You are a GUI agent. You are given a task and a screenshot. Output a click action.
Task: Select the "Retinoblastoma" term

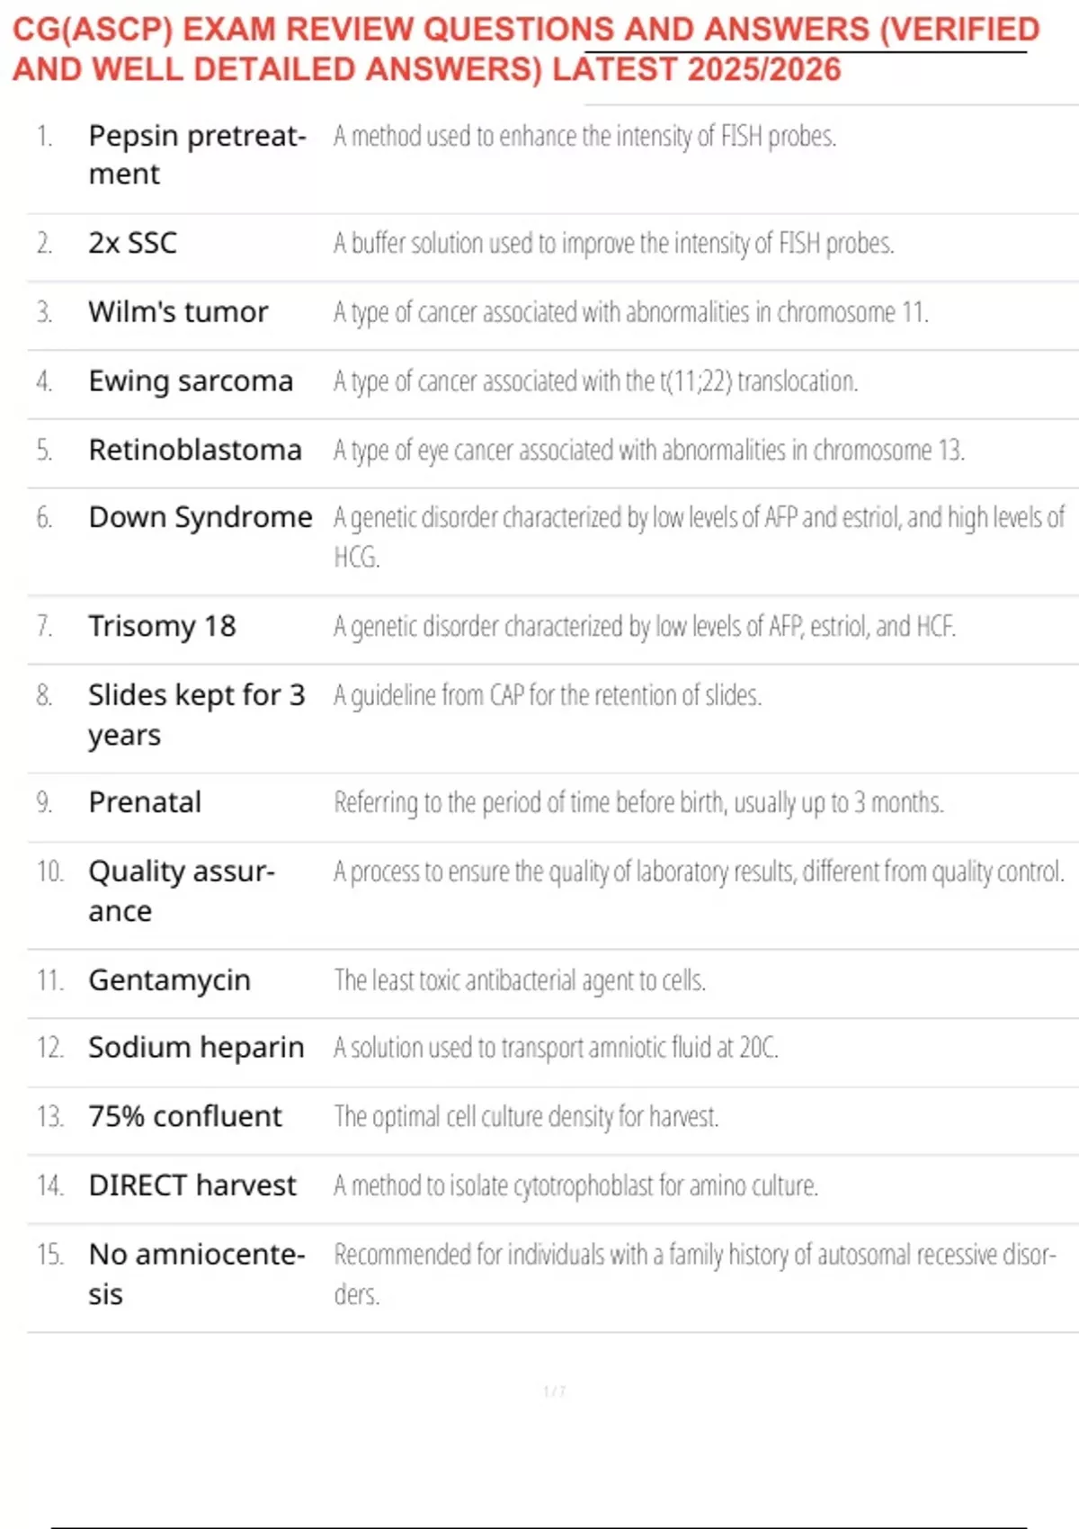click(x=195, y=450)
